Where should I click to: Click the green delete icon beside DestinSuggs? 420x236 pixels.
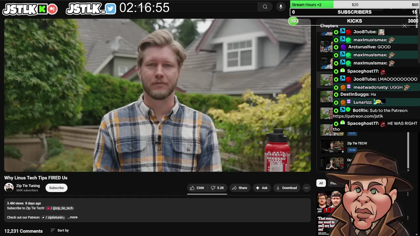point(336,94)
